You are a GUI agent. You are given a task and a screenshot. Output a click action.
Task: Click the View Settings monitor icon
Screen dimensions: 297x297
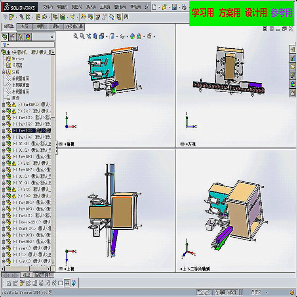149,36
